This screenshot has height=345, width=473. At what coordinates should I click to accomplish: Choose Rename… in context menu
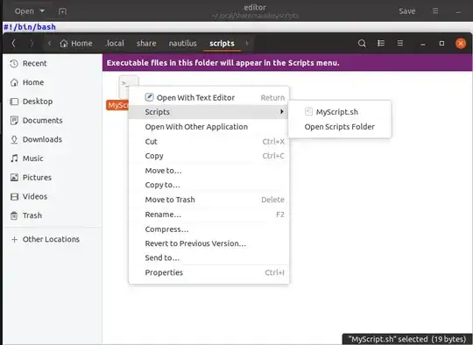point(208,215)
